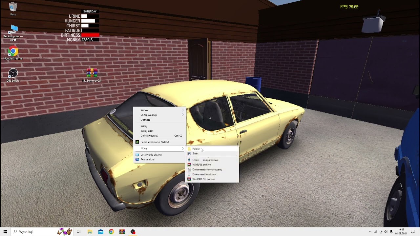Create a new WinRAR archive

click(212, 165)
